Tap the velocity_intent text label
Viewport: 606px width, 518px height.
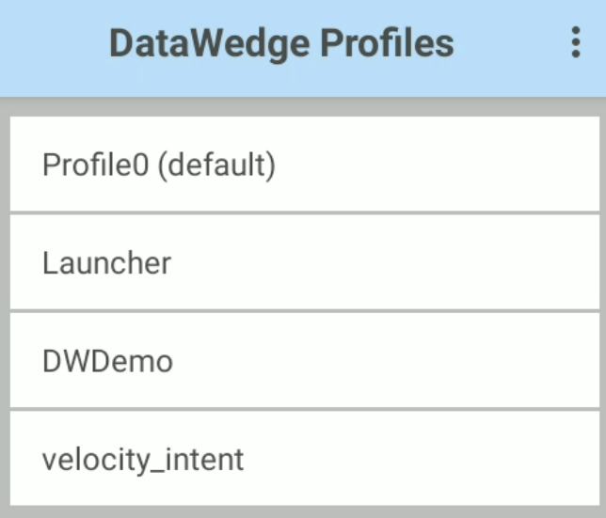click(143, 459)
